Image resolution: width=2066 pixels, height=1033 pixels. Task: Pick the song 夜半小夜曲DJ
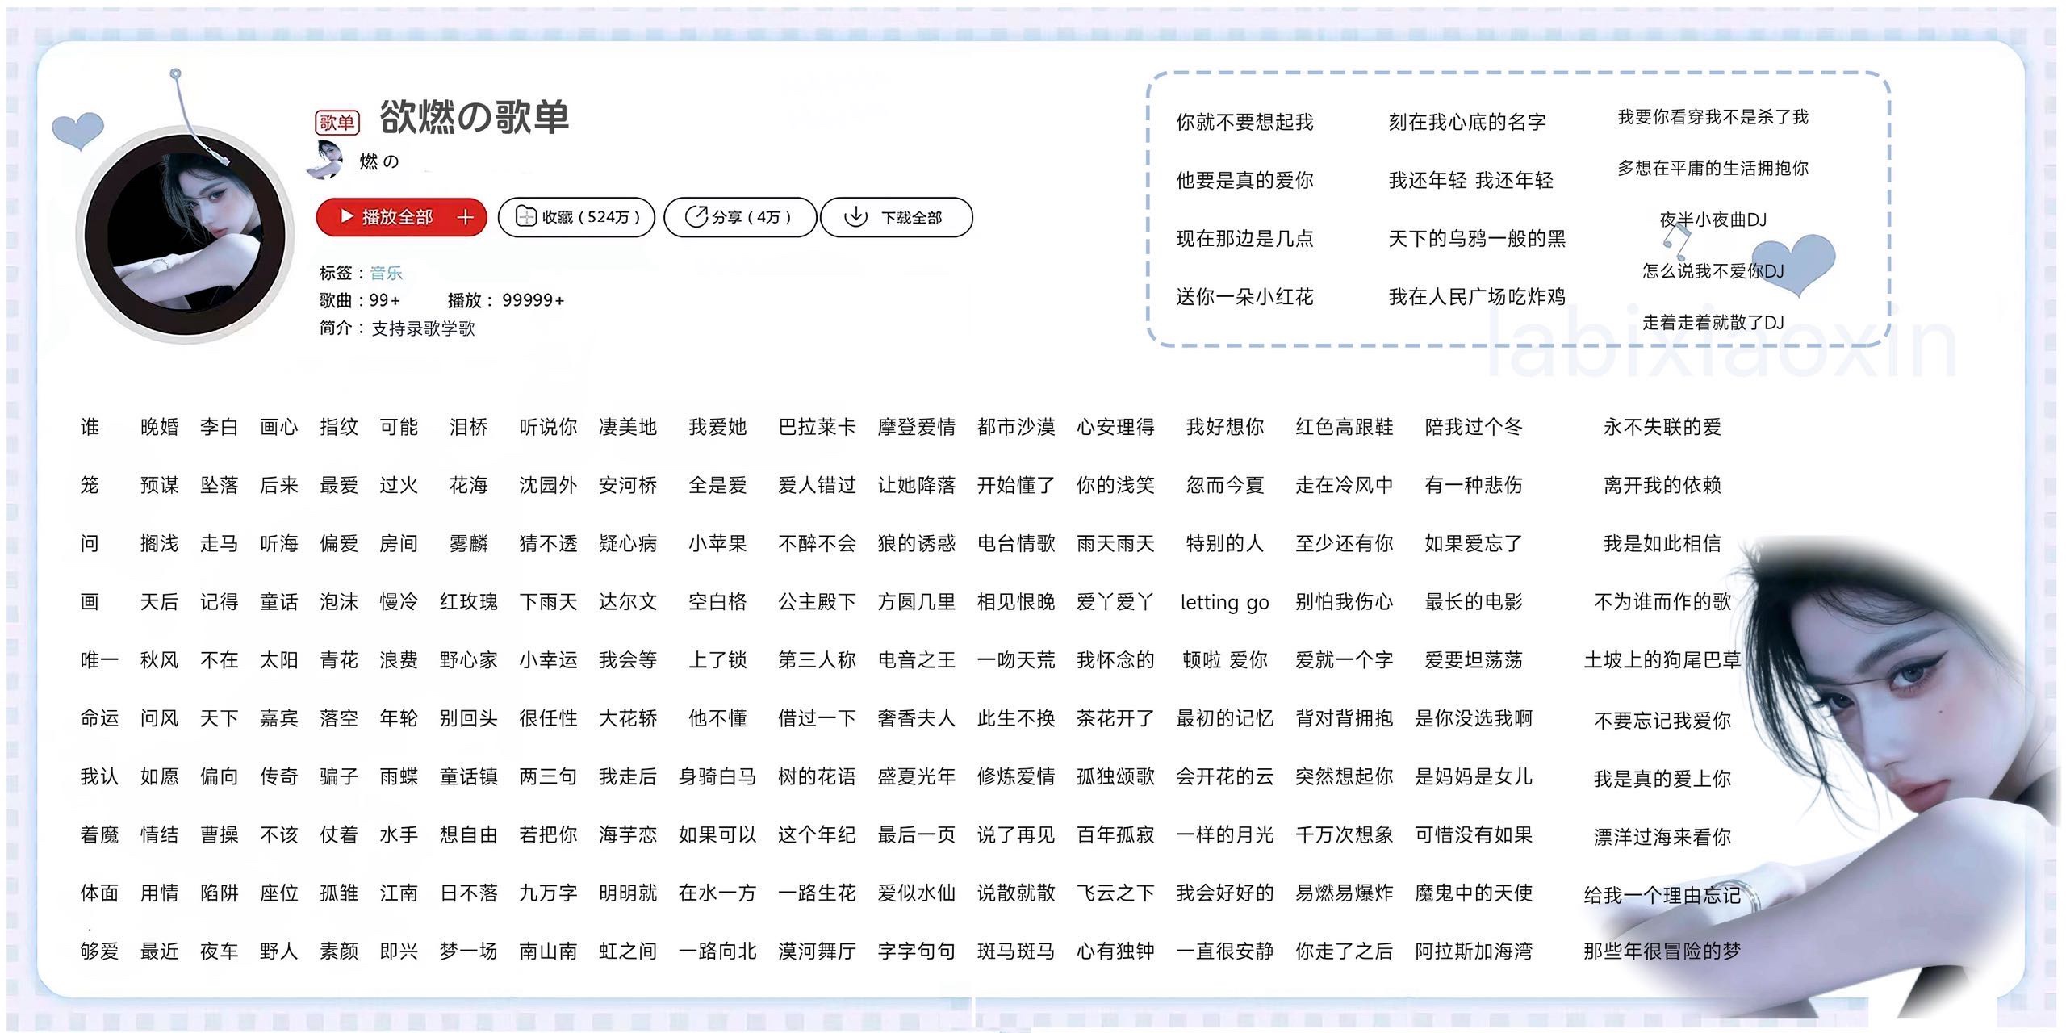click(x=1713, y=220)
